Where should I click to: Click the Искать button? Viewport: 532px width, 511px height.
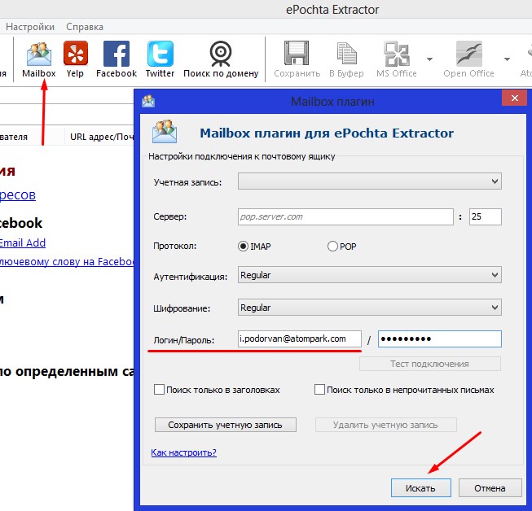pos(420,488)
